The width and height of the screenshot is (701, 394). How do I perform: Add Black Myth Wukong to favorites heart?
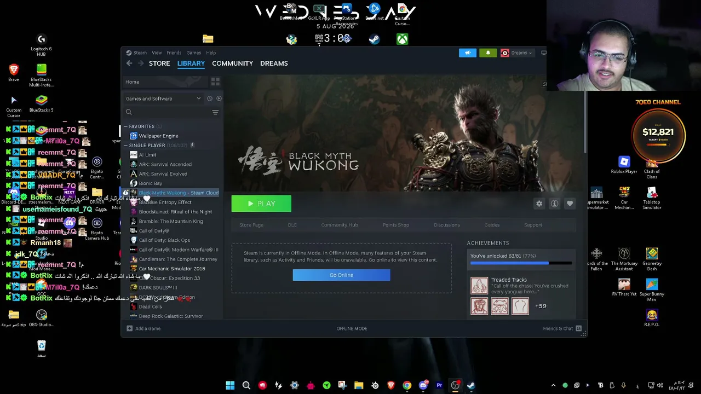[x=570, y=204]
